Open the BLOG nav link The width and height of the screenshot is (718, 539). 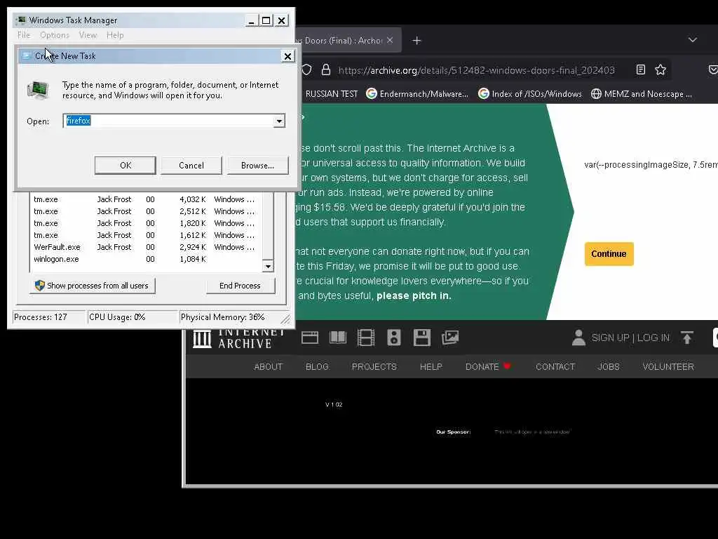click(317, 366)
